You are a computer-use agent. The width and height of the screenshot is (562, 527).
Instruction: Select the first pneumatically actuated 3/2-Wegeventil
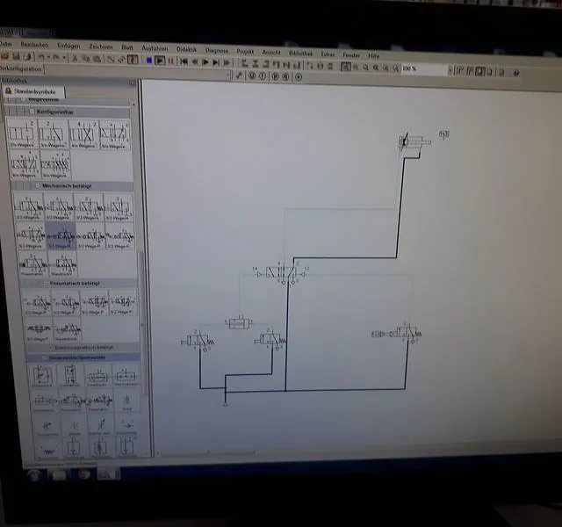point(37,303)
